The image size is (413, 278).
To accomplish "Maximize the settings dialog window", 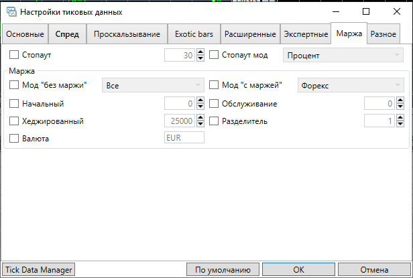I will point(366,11).
